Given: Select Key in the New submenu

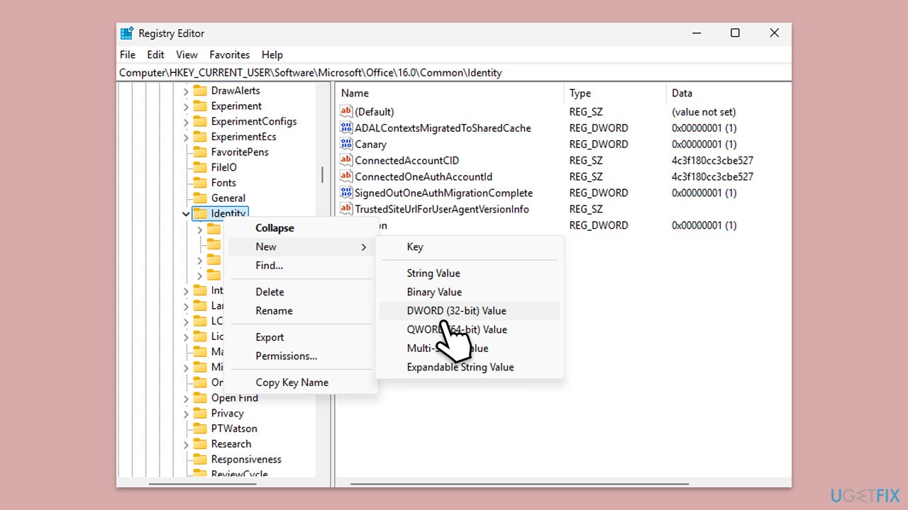Looking at the screenshot, I should pos(470,246).
